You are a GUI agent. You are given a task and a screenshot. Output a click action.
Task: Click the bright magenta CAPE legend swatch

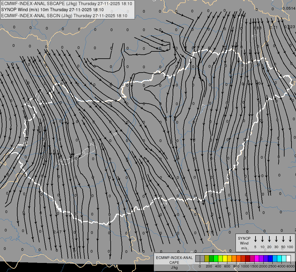(x=257, y=258)
